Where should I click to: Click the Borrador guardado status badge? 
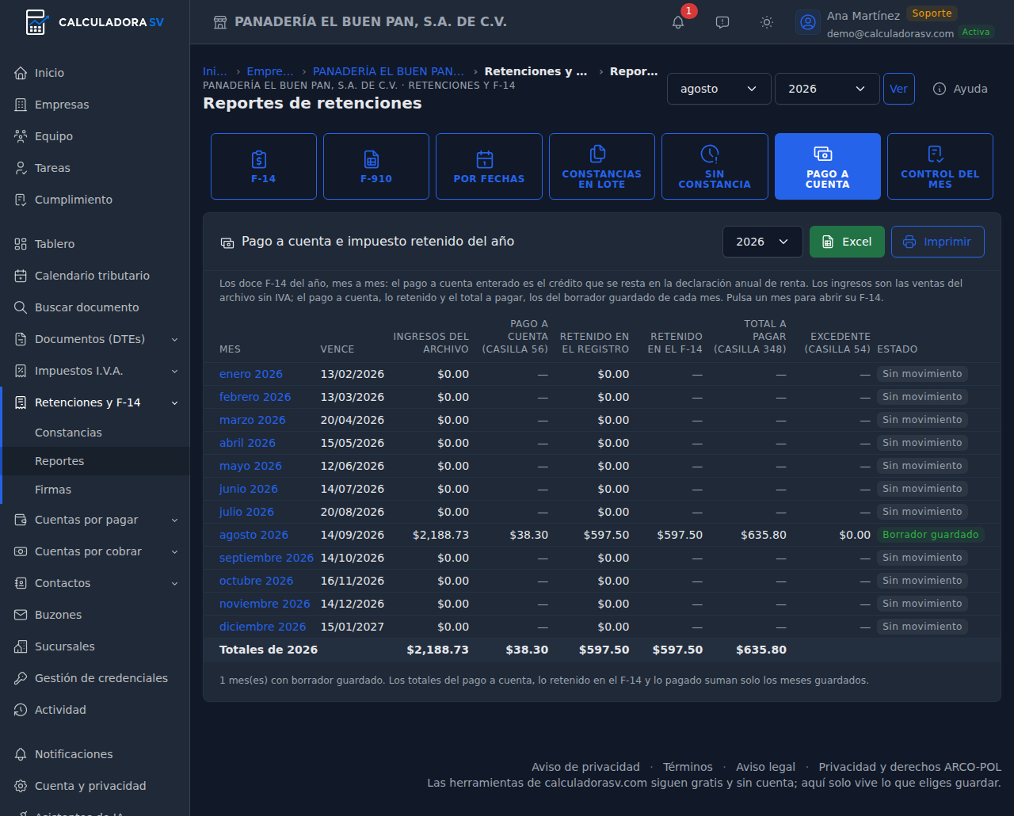930,535
